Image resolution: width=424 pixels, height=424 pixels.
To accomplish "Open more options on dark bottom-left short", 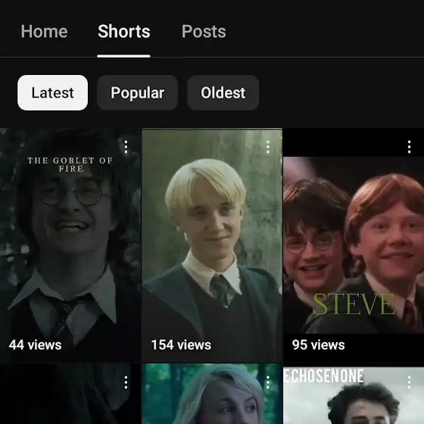I will 126,382.
